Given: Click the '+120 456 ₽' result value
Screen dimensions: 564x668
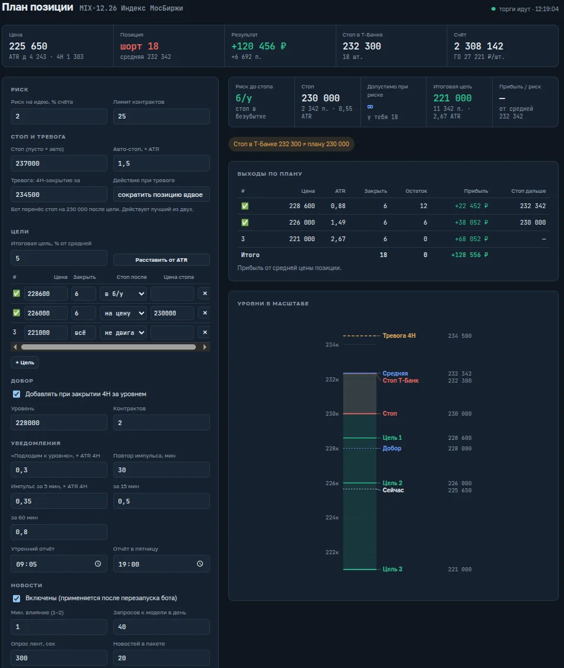Looking at the screenshot, I should coord(259,46).
